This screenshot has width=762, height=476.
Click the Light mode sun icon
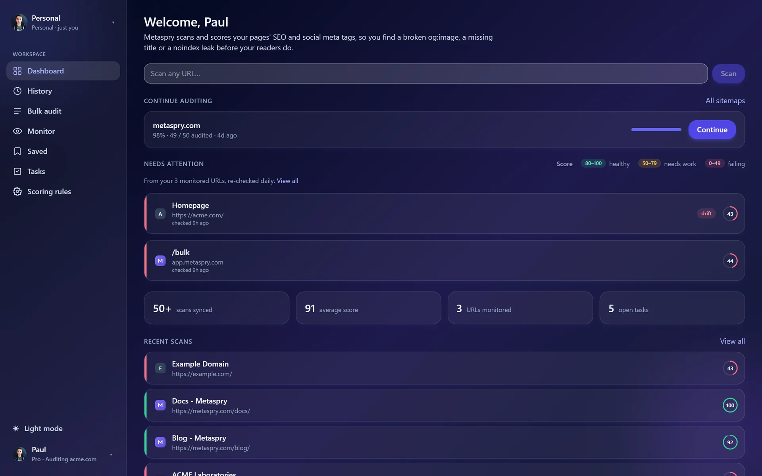pyautogui.click(x=16, y=428)
